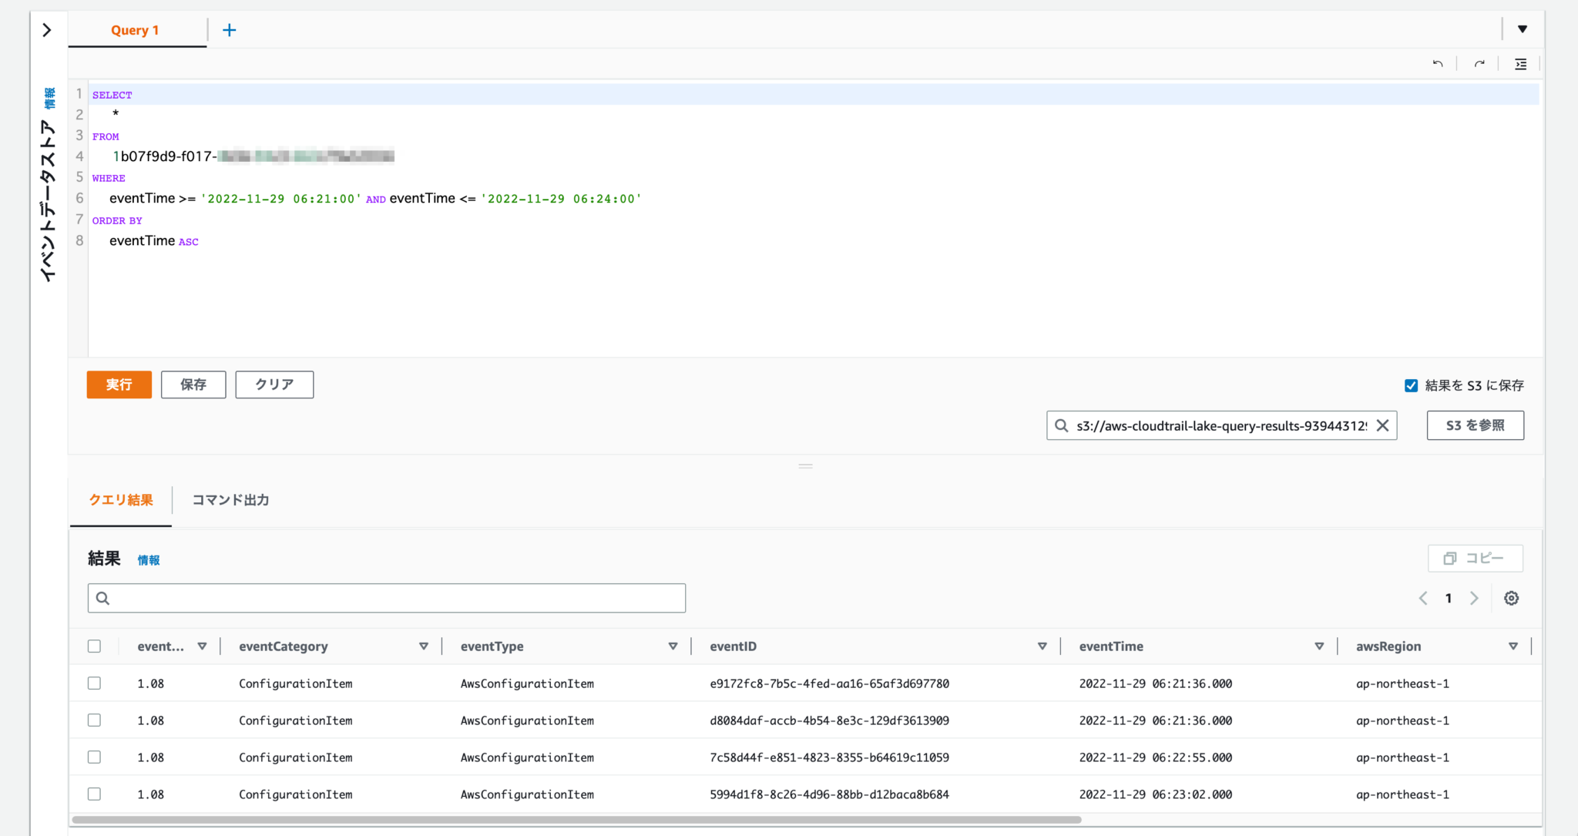
Task: Expand the event data store sidebar with the chevron
Action: pos(48,29)
